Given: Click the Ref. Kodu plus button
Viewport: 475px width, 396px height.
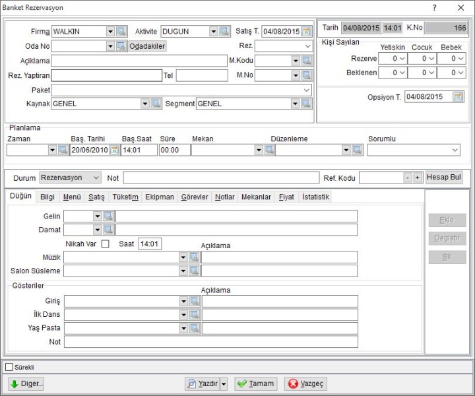Looking at the screenshot, I should [x=418, y=178].
